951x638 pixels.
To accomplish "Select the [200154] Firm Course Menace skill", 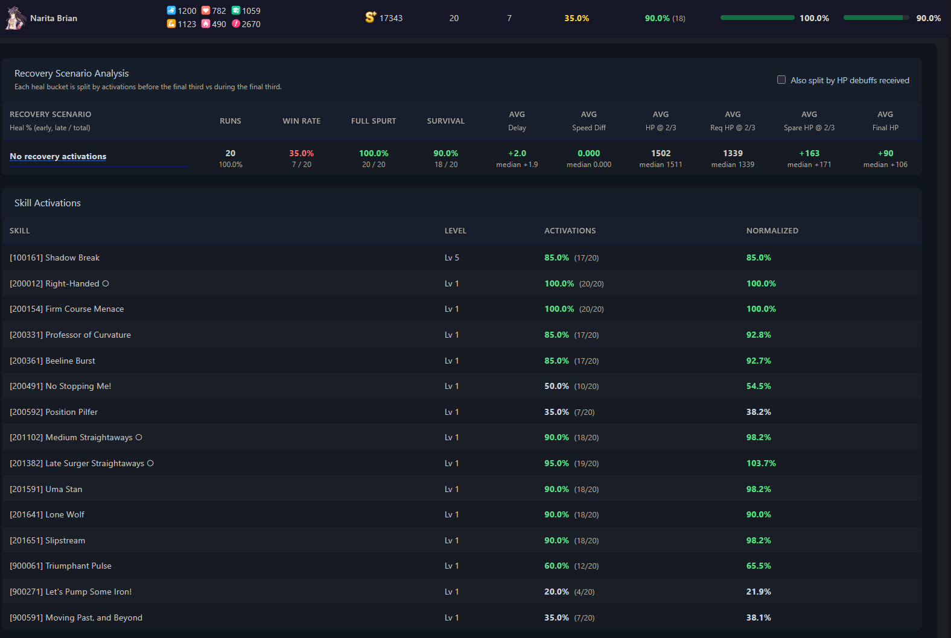I will tap(462, 309).
